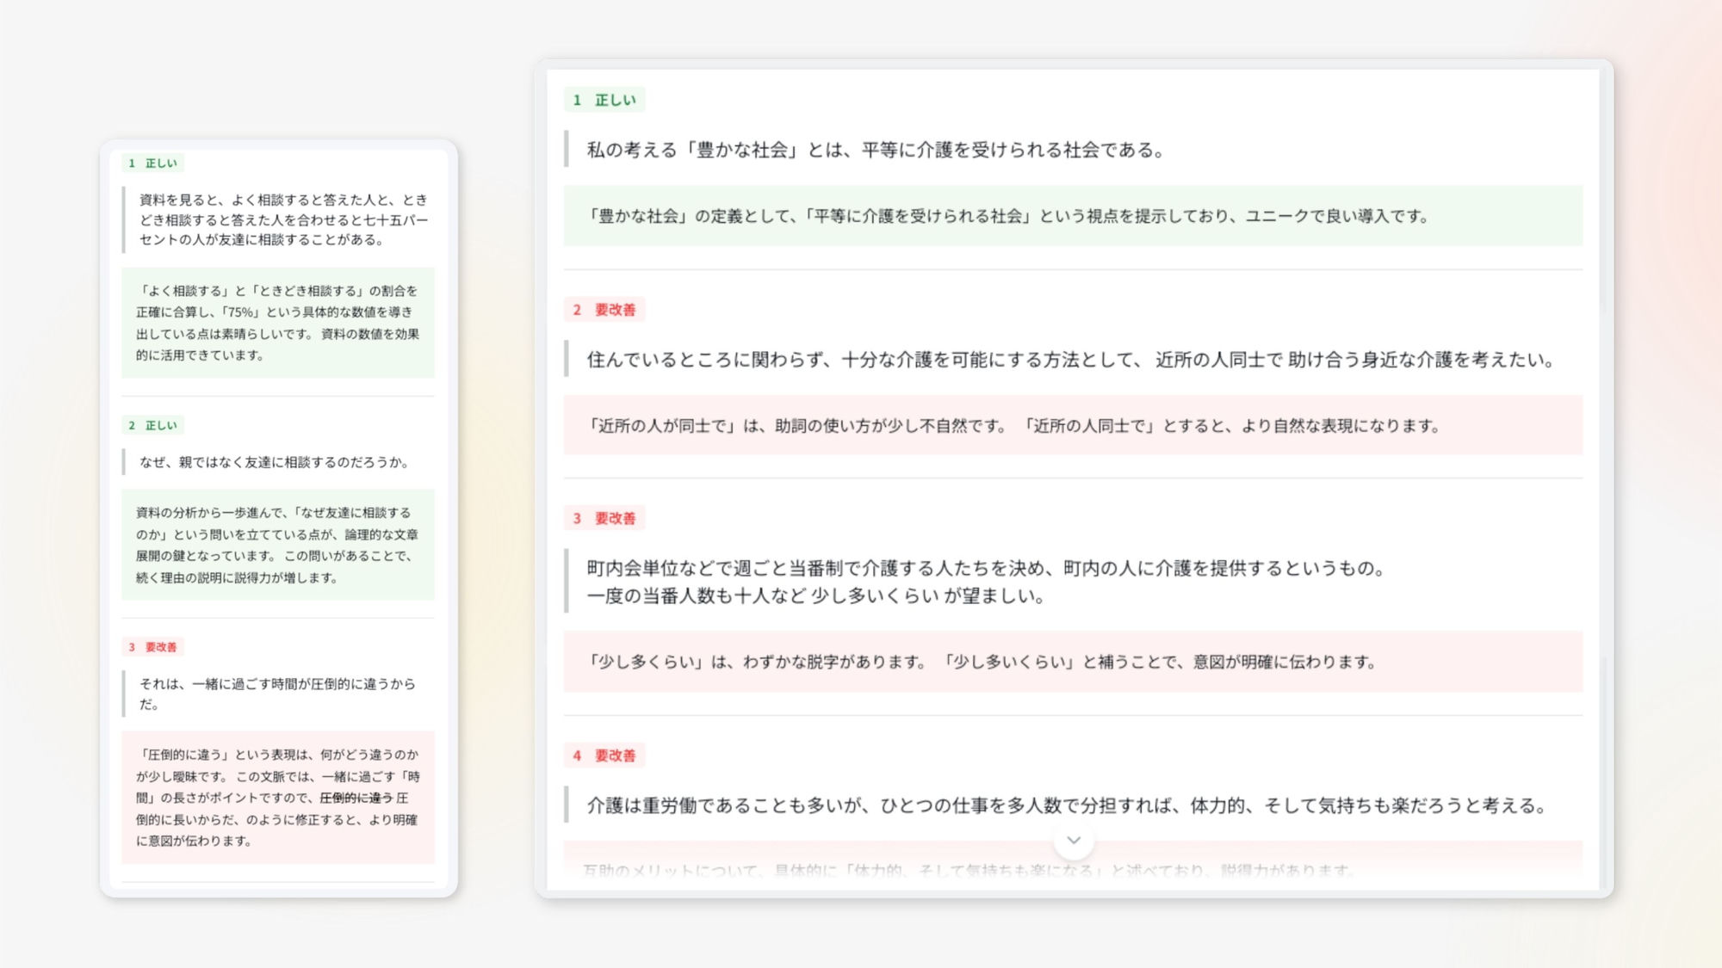Select the "3 要改善" badge on the right panel
1722x968 pixels.
click(605, 519)
